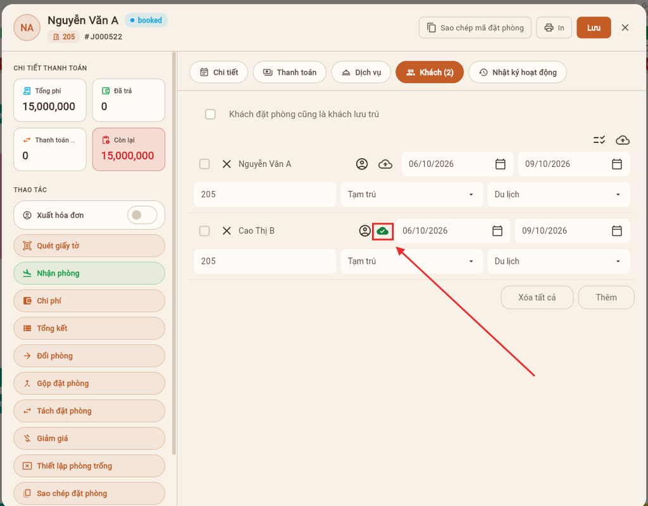This screenshot has width=648, height=506.
Task: Click Xóa tất cả to clear guests
Action: tap(537, 297)
